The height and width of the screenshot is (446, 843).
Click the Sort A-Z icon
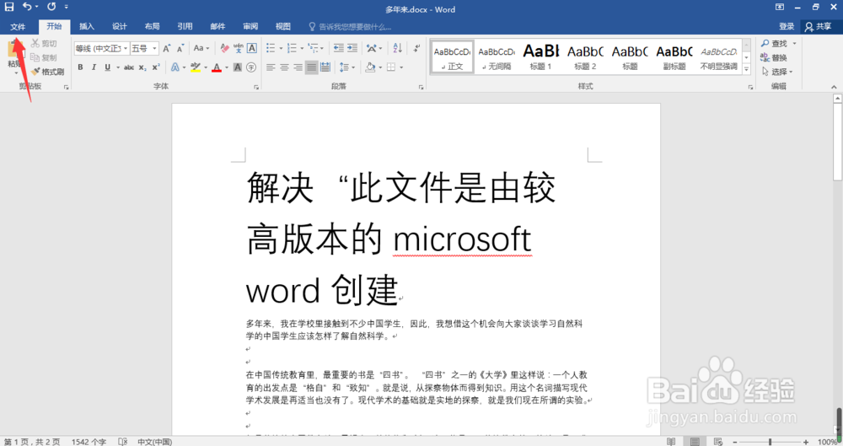tap(397, 48)
